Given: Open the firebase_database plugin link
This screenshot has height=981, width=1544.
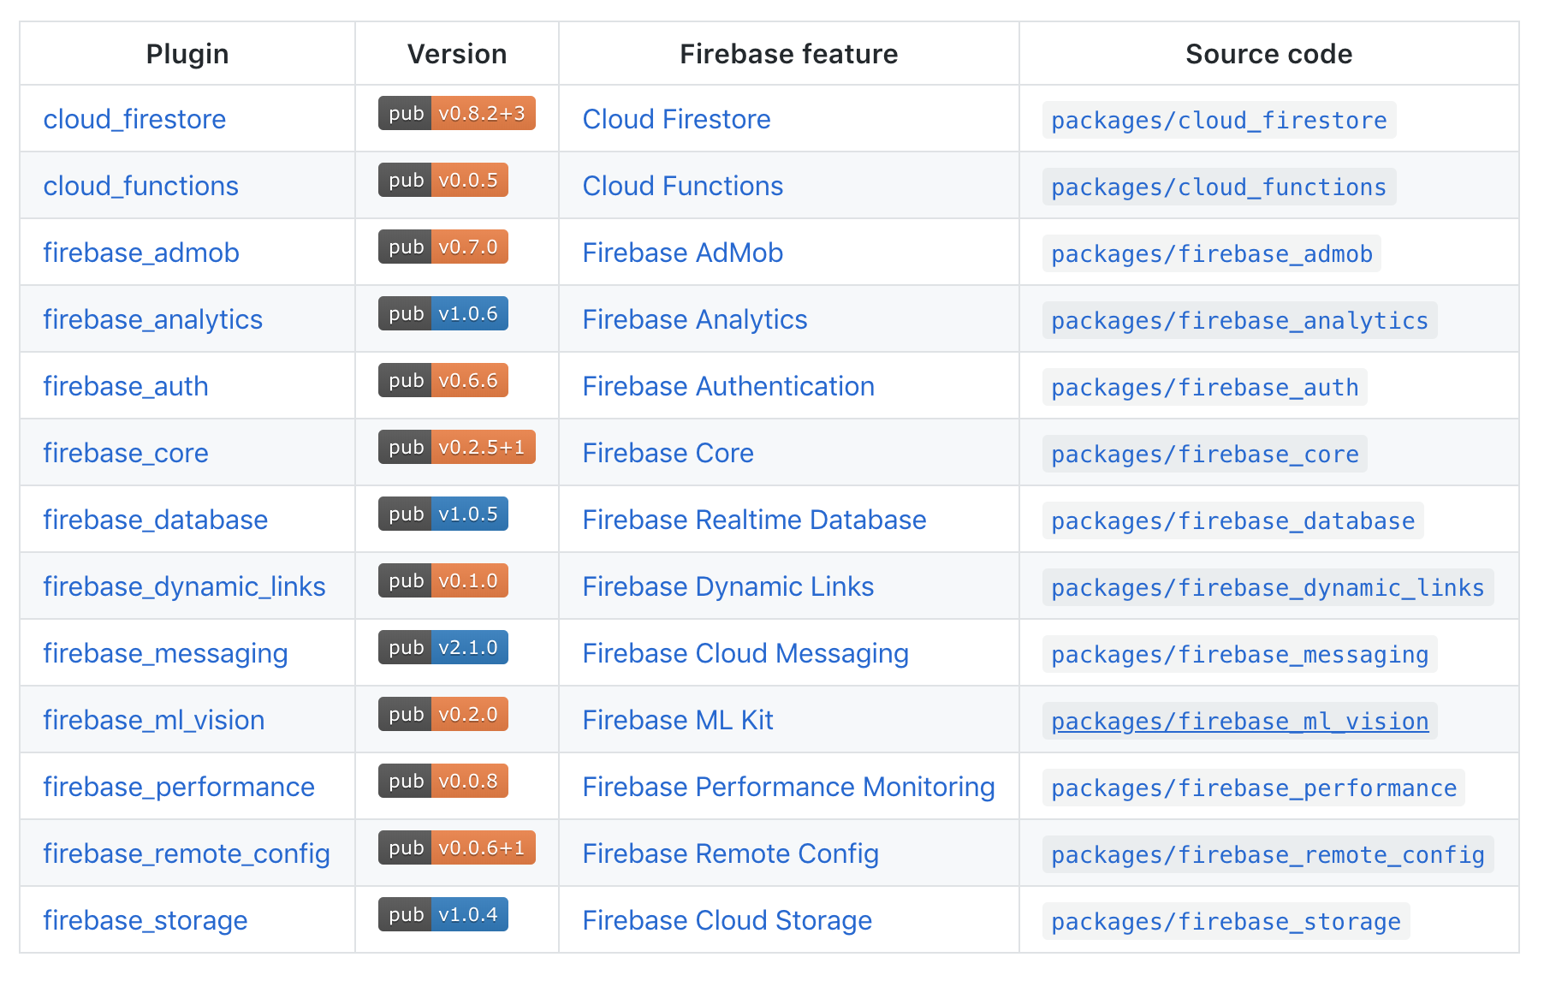Looking at the screenshot, I should tap(156, 520).
